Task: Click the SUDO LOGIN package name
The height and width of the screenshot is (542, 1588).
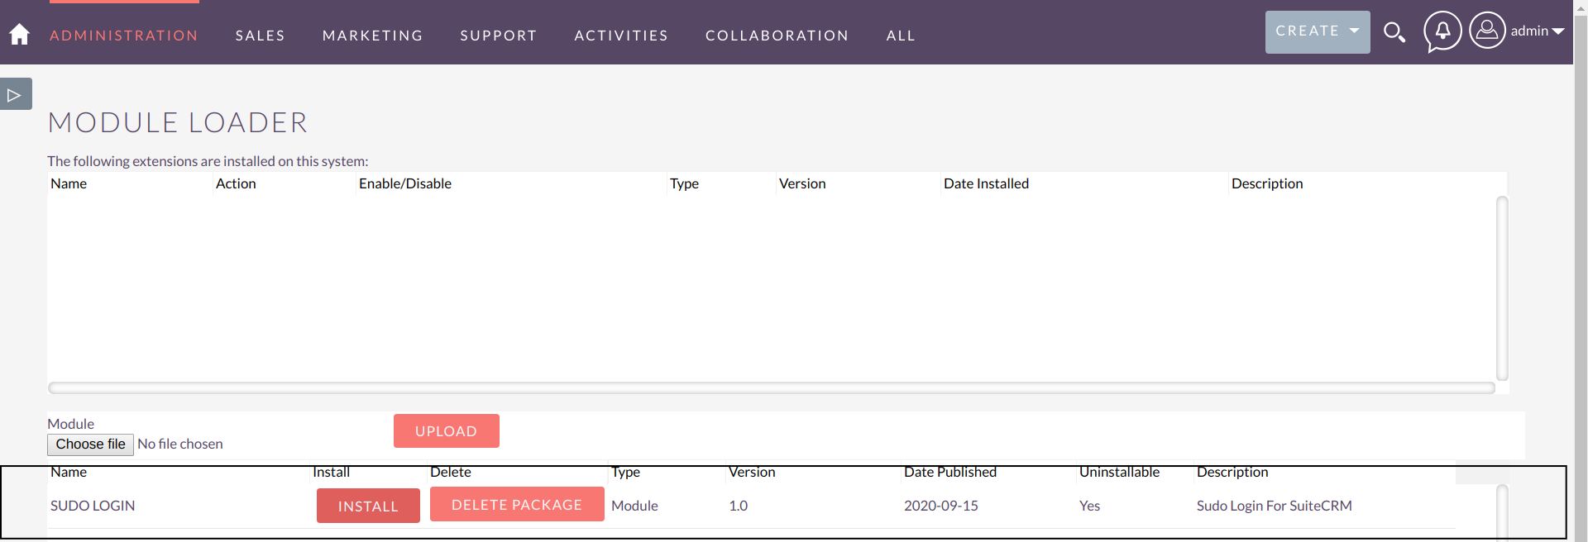Action: pyautogui.click(x=93, y=506)
